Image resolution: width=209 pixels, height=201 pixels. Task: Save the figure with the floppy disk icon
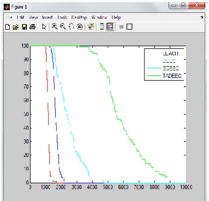(24, 27)
